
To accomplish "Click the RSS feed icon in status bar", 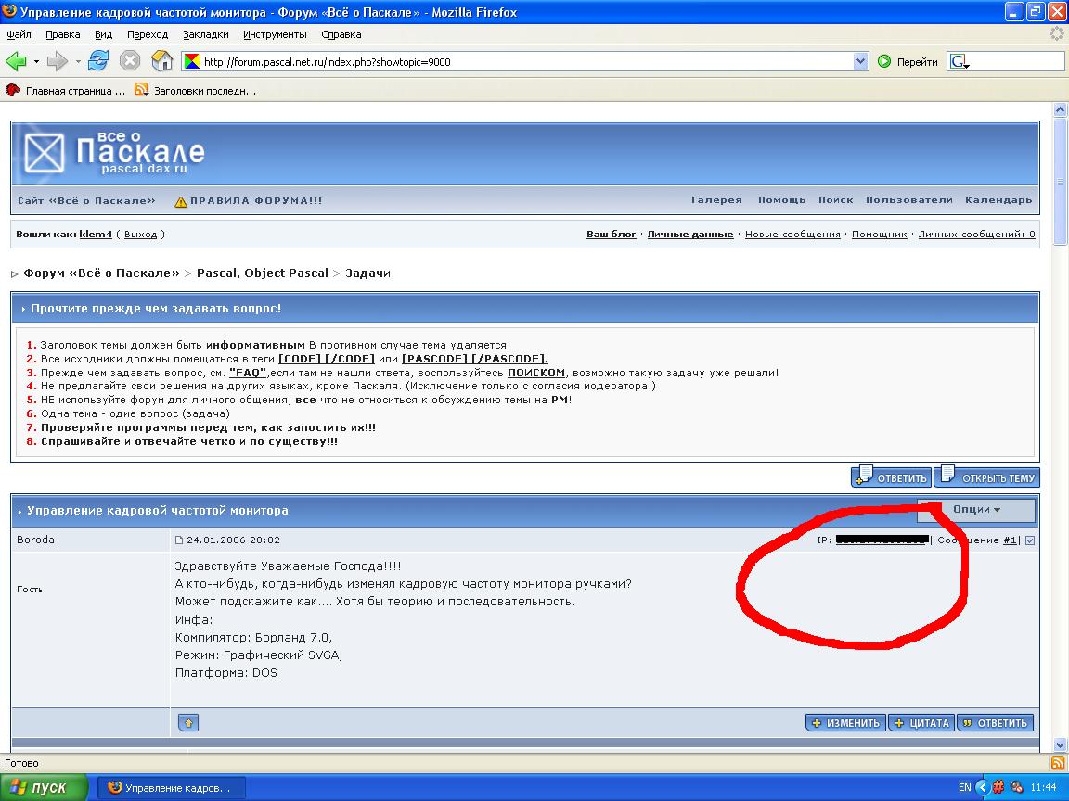I will (1057, 763).
